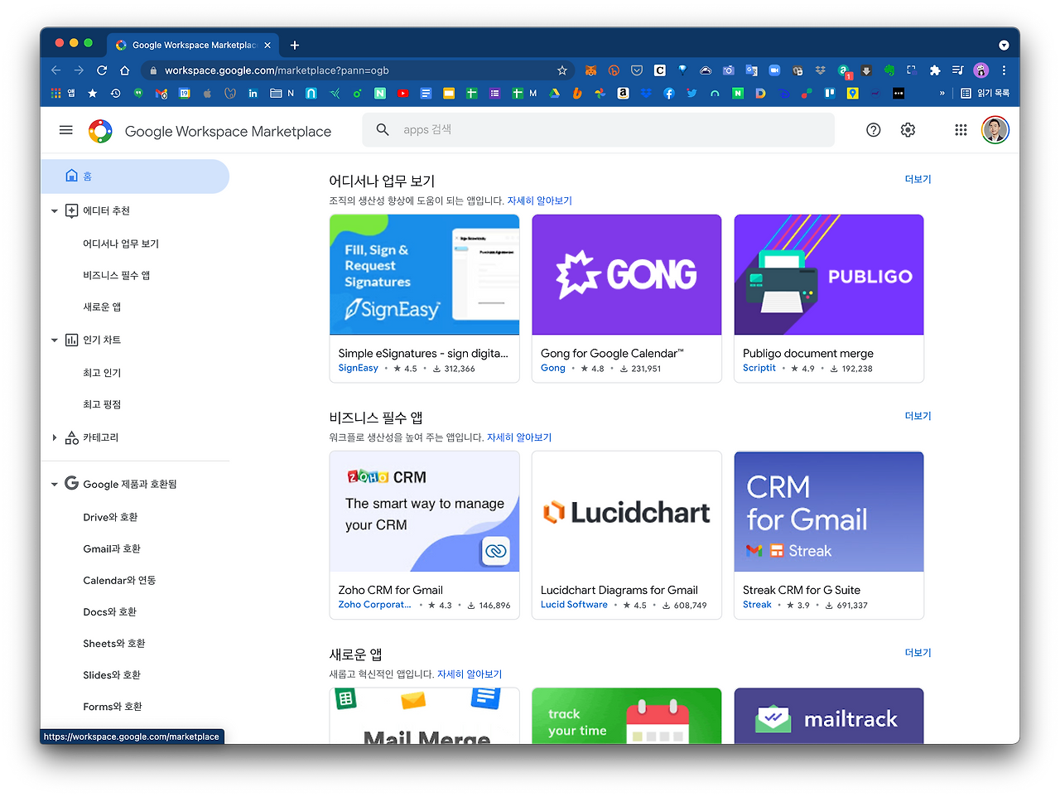Expand the 카테고리 section
This screenshot has height=797, width=1060.
[x=55, y=437]
